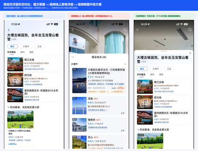Toggle favorite heart on left 丽江古城 image

tap(21, 60)
